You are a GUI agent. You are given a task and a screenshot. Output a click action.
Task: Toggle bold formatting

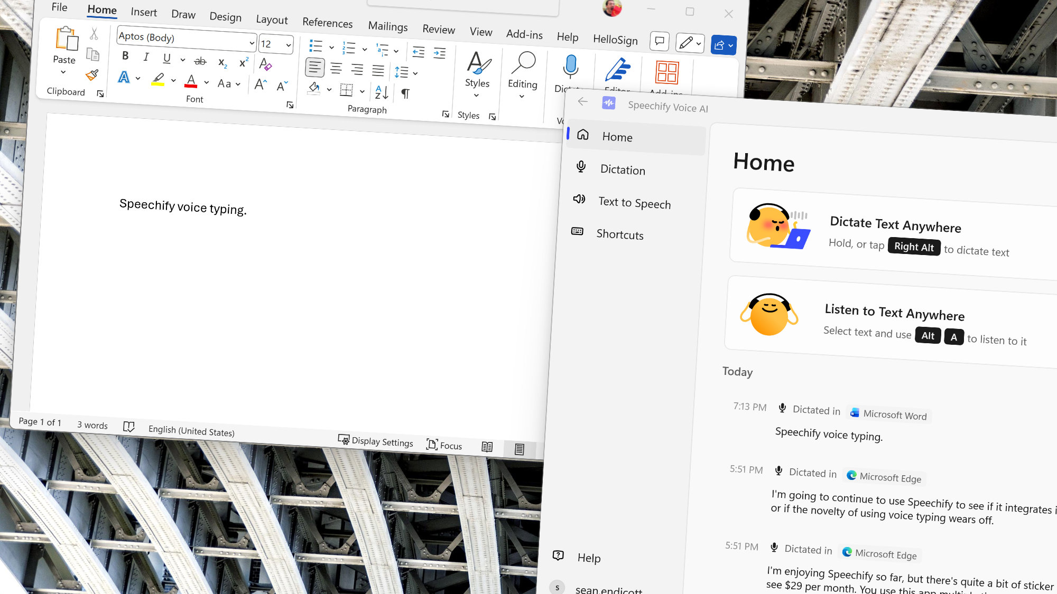[x=125, y=55]
